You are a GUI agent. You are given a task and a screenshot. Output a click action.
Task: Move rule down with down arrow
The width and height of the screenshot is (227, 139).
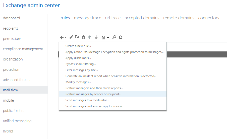tap(96, 37)
